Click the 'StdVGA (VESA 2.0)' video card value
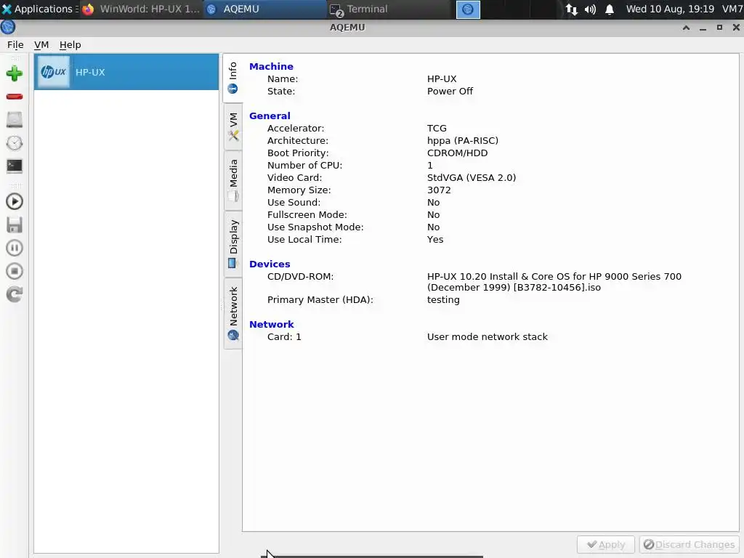744x558 pixels. tap(471, 177)
